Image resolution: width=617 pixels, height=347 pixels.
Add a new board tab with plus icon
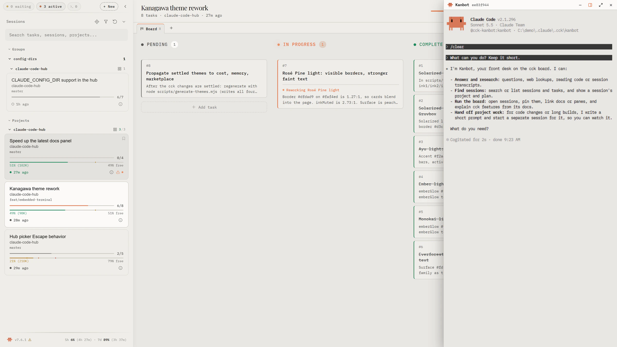[x=171, y=28]
